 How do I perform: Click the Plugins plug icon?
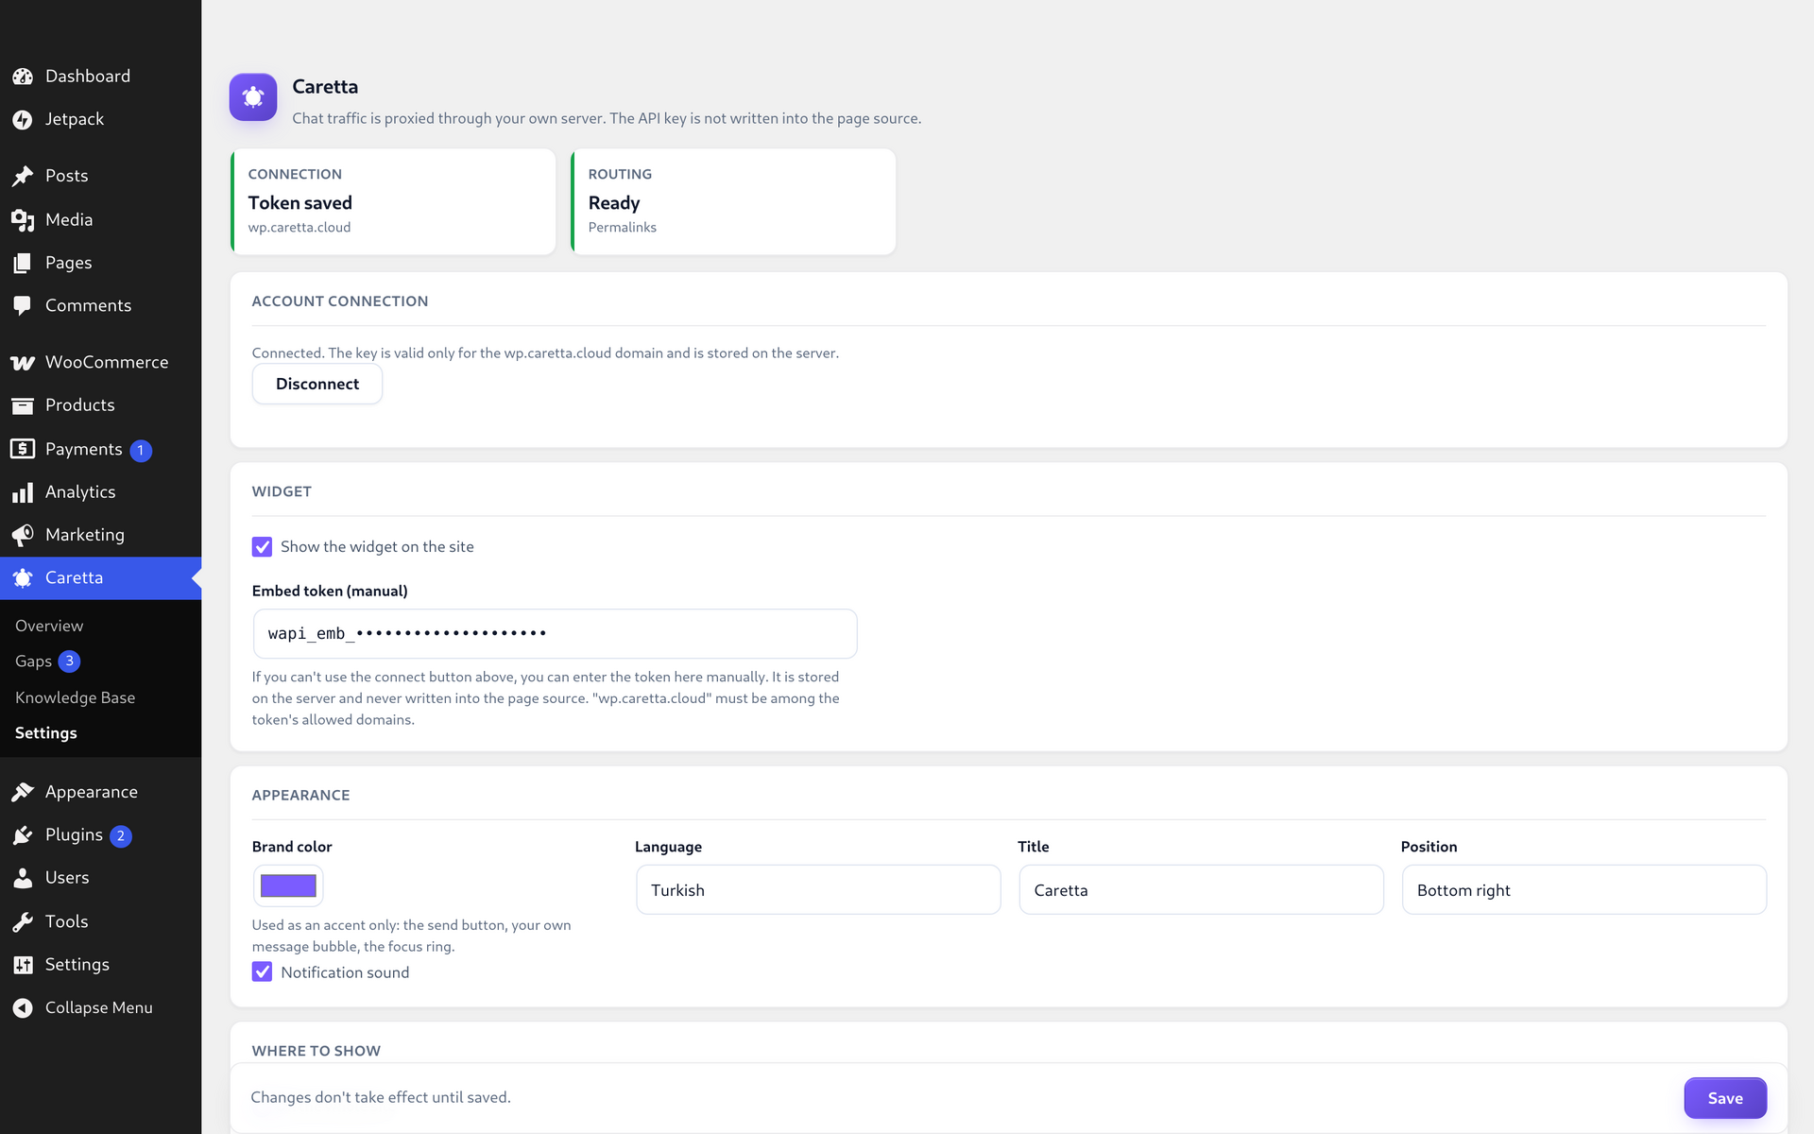pyautogui.click(x=23, y=835)
